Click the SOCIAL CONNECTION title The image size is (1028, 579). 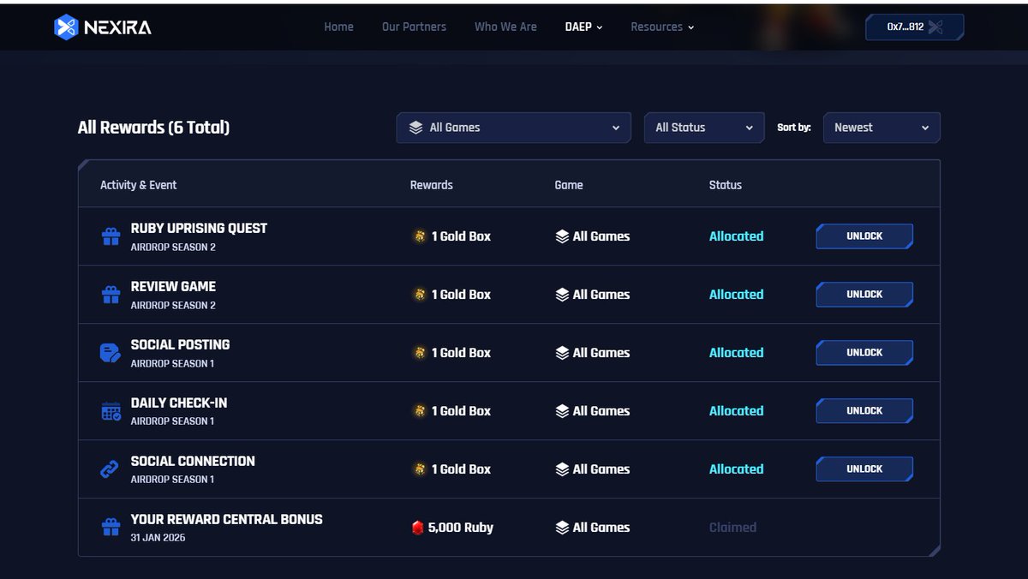(193, 462)
